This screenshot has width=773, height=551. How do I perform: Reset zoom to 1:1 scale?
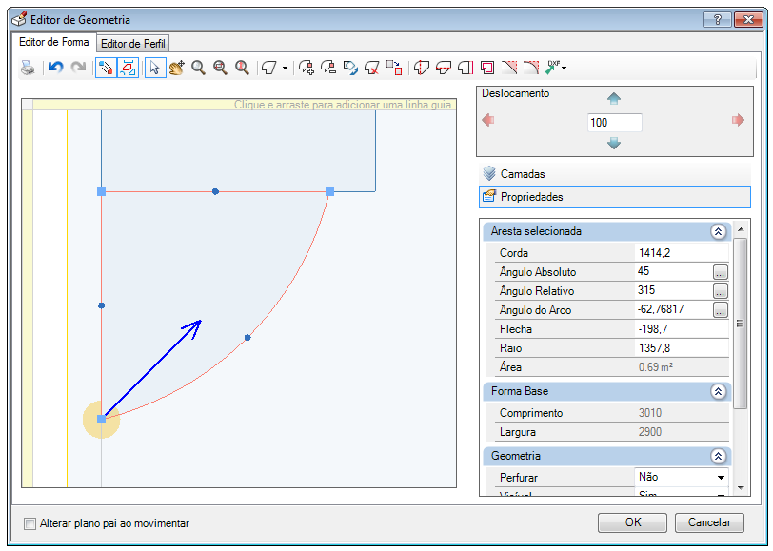tap(242, 68)
